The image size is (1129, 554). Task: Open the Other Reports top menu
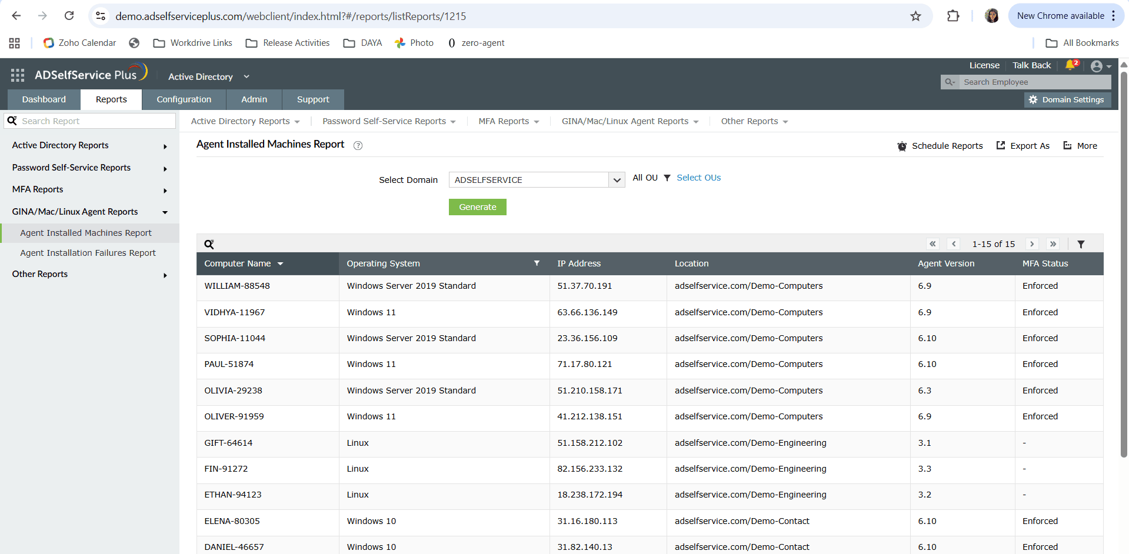click(x=755, y=121)
